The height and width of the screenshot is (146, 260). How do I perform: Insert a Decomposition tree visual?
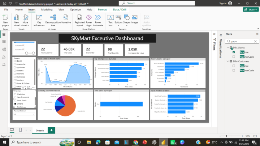coord(53,21)
